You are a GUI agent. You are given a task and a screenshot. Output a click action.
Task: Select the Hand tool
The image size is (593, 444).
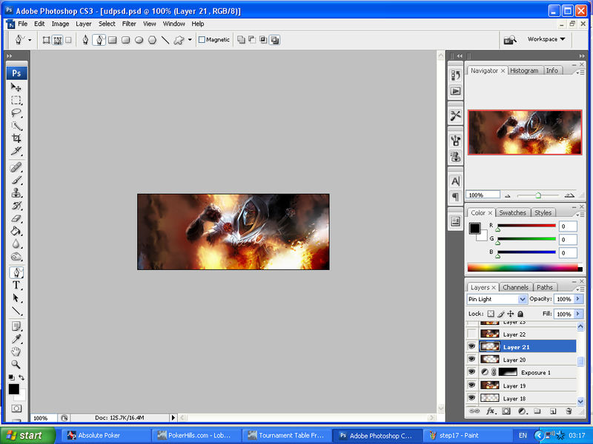click(x=16, y=352)
